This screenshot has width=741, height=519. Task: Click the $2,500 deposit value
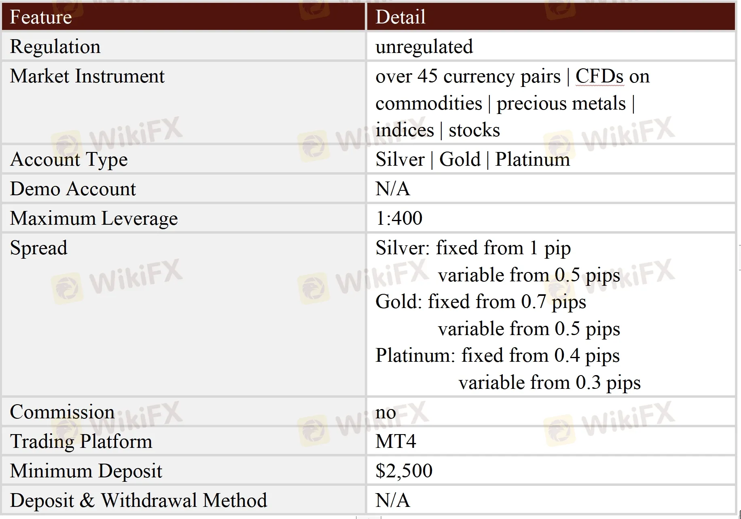[404, 471]
